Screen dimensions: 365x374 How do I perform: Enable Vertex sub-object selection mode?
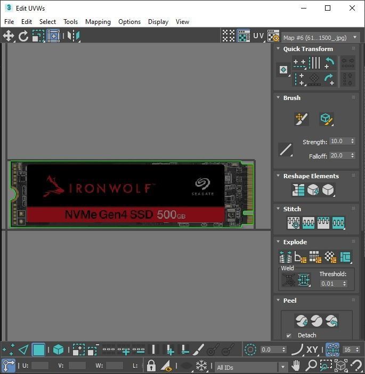click(9, 350)
